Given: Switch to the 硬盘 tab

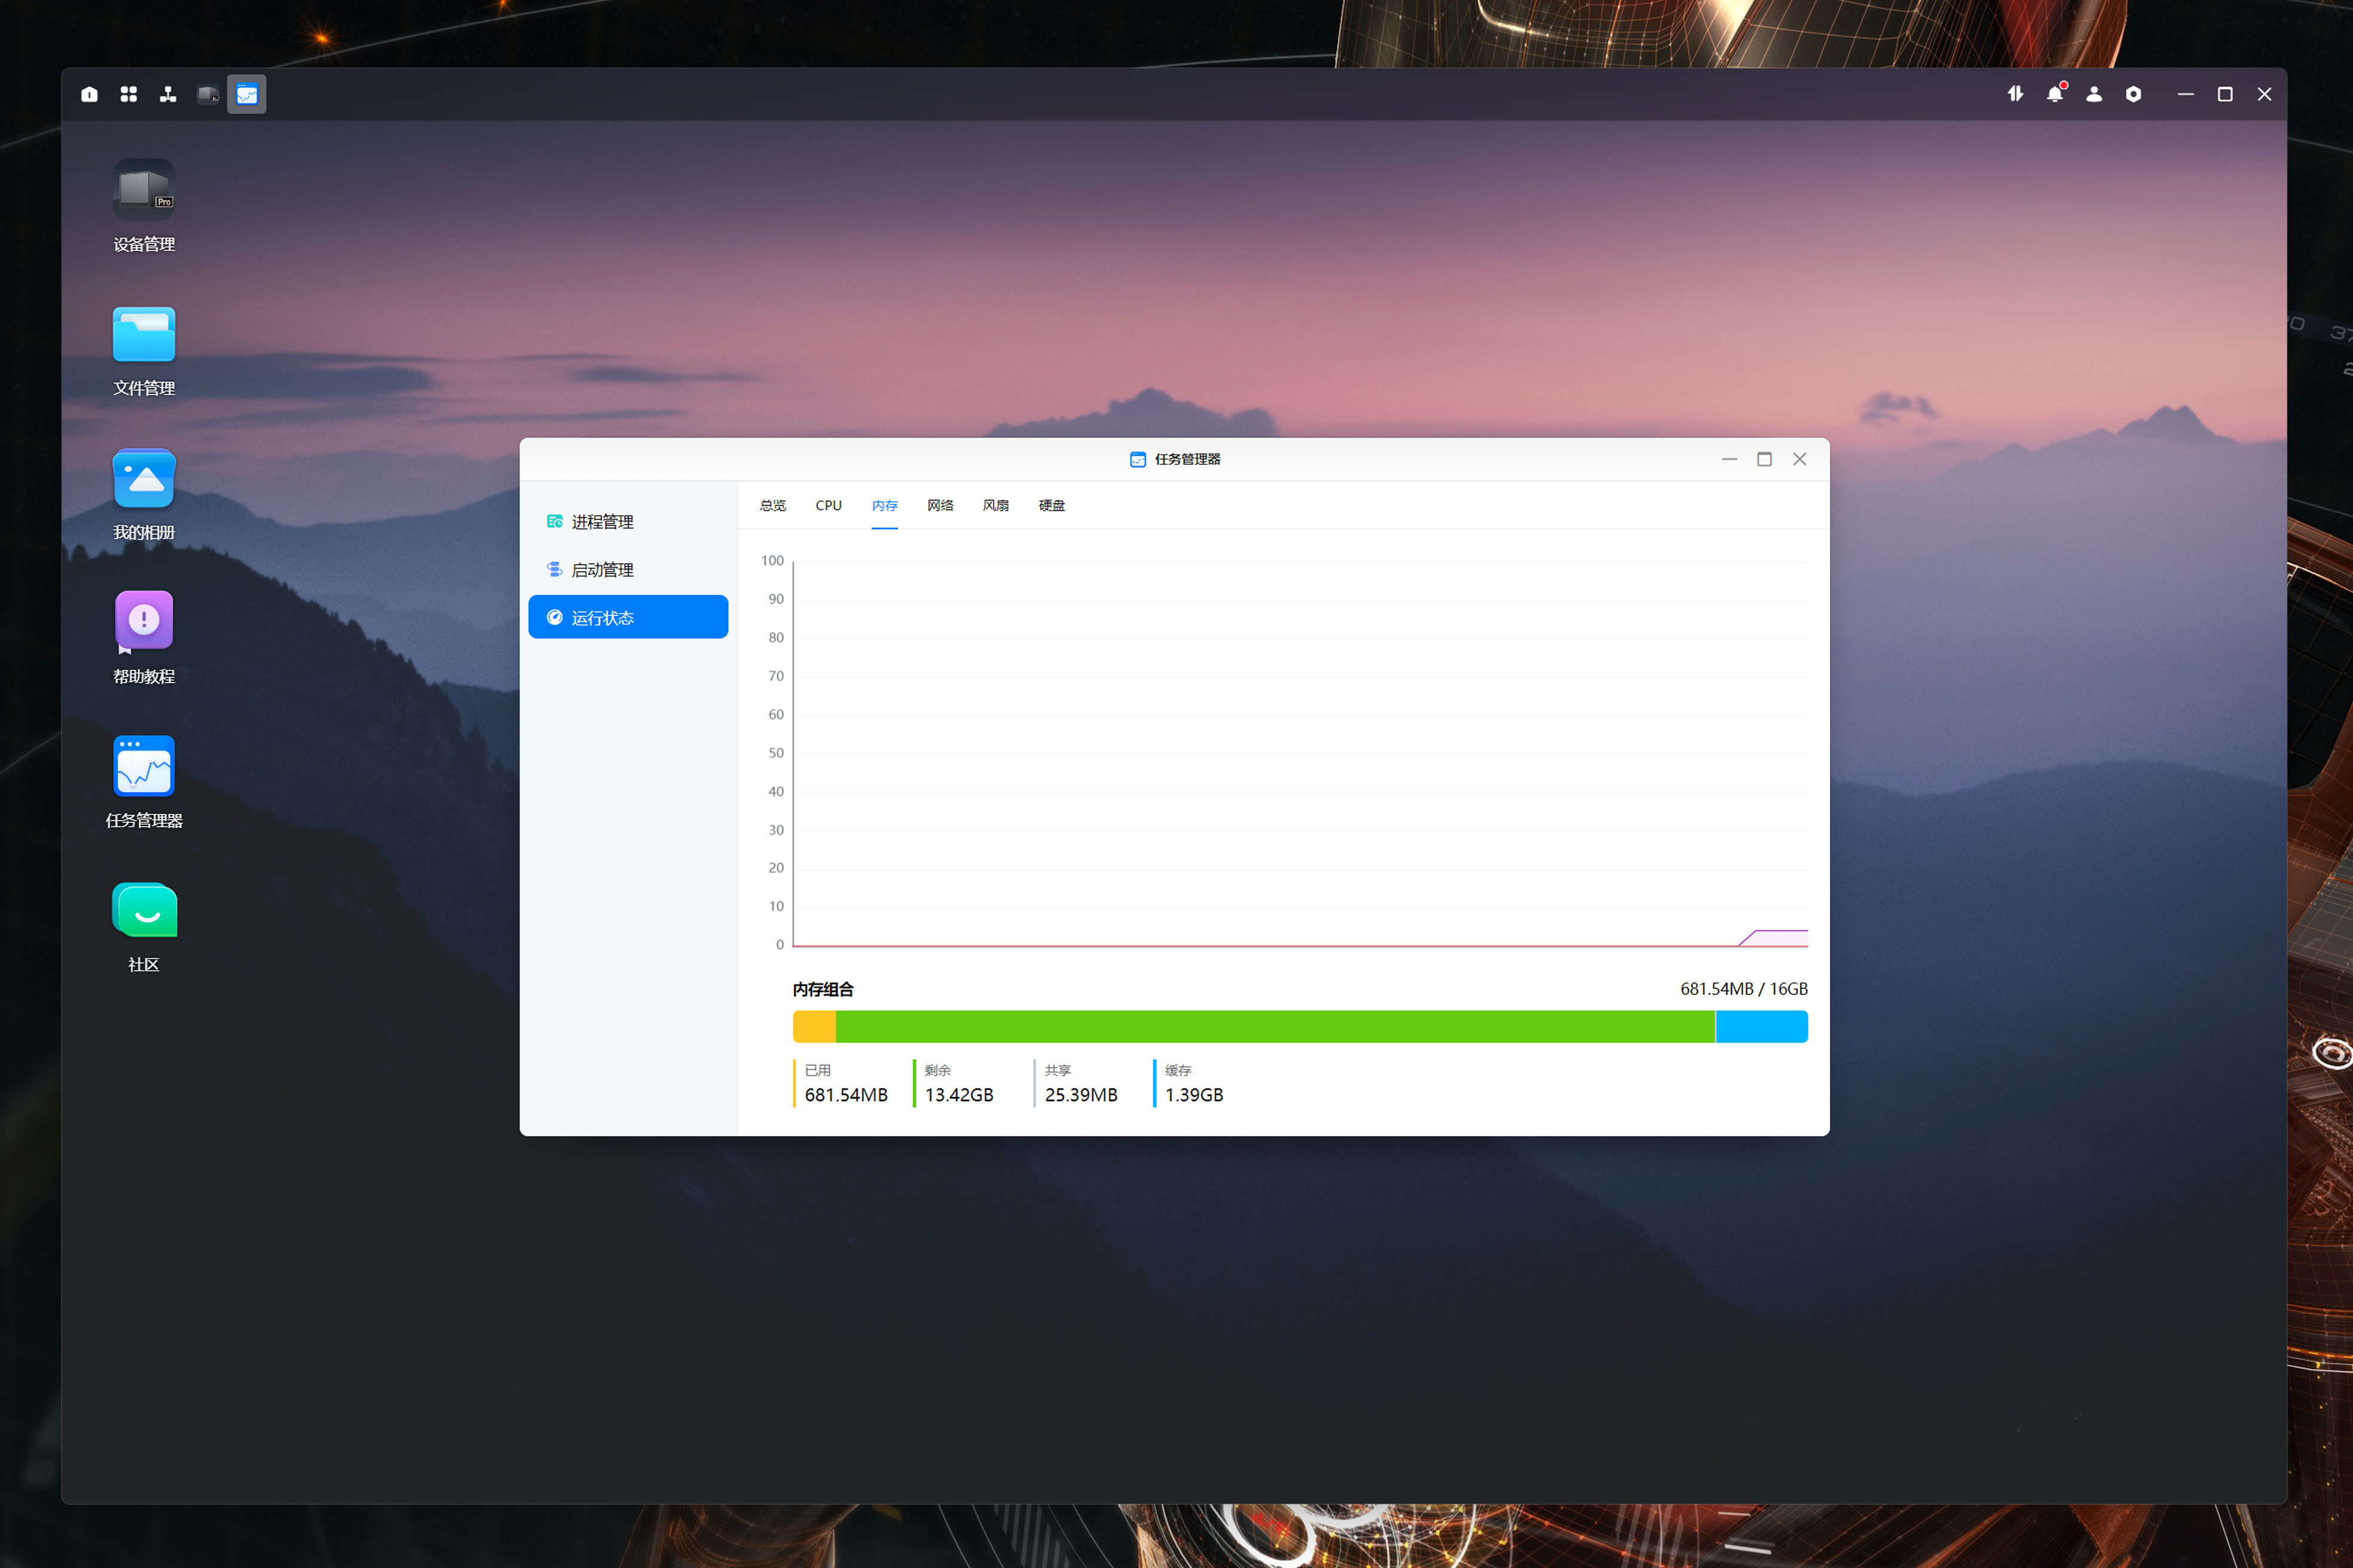Looking at the screenshot, I should [1050, 505].
